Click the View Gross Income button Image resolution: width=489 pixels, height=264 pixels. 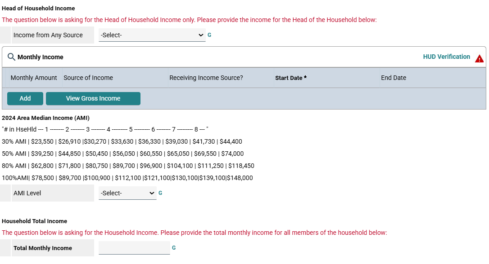[x=93, y=98]
